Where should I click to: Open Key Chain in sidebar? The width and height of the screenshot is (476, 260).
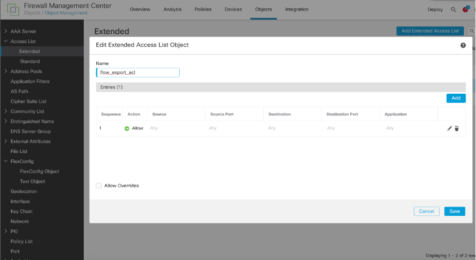[21, 212]
